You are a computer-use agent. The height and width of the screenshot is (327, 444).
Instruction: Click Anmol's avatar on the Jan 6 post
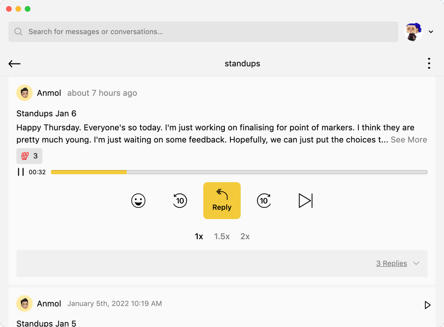(x=24, y=93)
